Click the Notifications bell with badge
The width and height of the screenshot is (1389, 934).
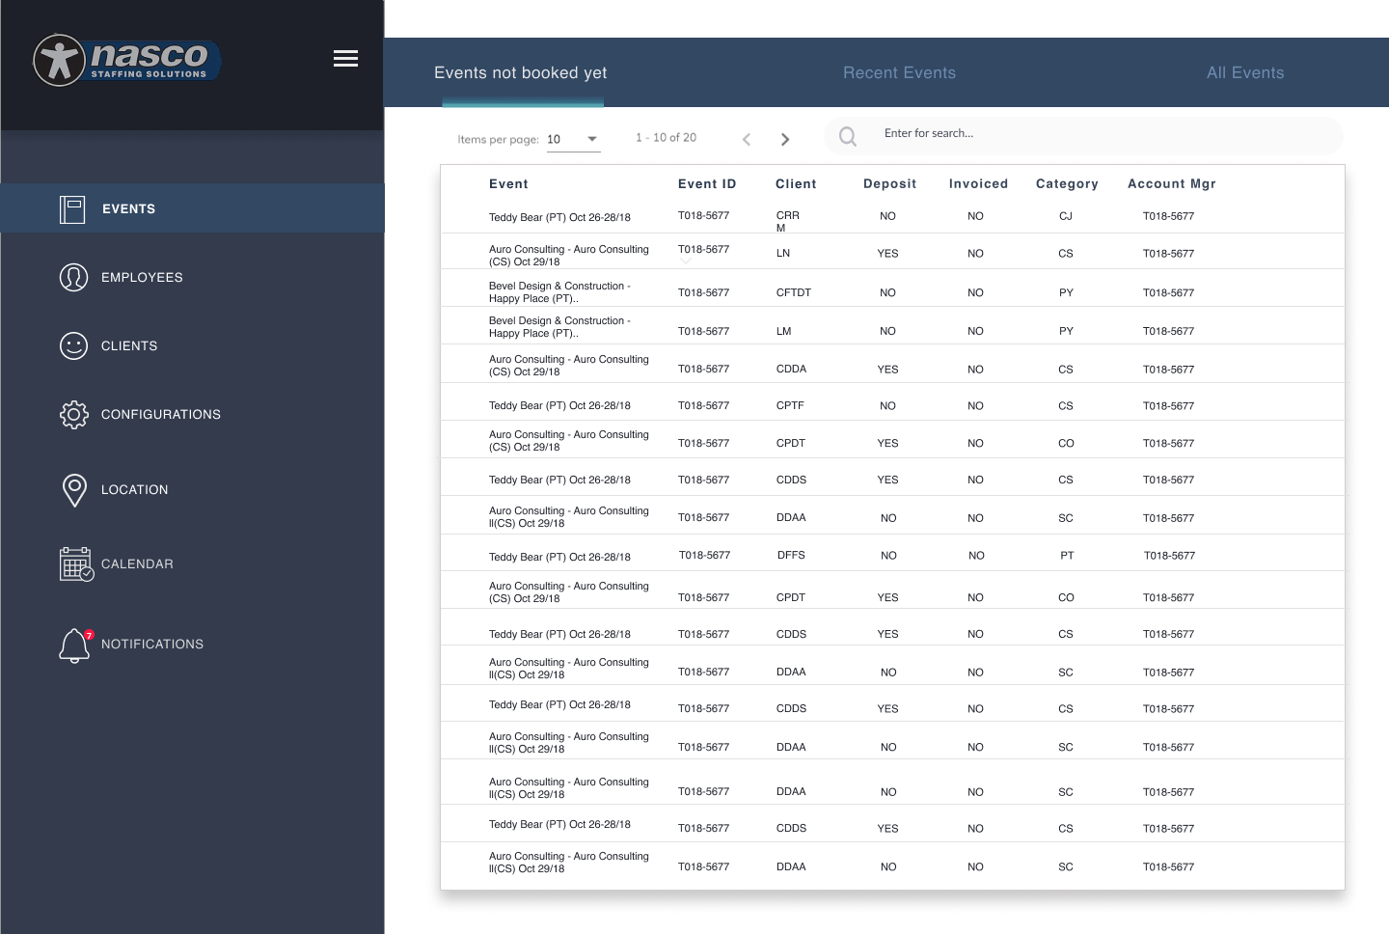pos(74,646)
